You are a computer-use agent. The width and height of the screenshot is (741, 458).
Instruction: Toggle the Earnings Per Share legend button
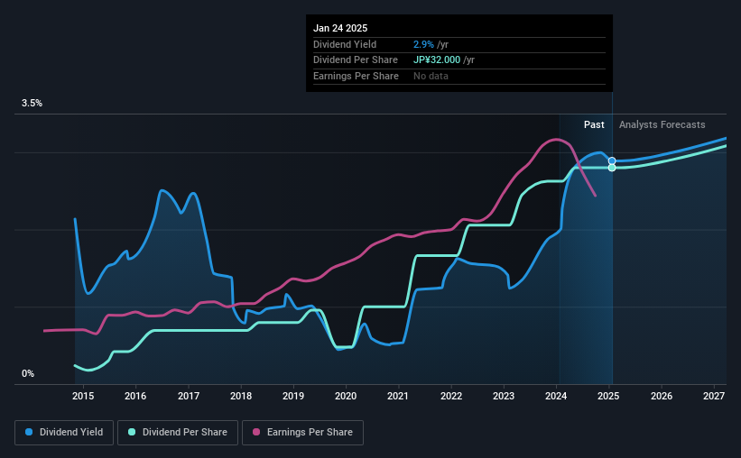(302, 433)
